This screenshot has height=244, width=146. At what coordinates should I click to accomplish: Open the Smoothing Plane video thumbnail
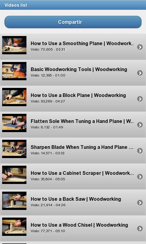click(14, 45)
